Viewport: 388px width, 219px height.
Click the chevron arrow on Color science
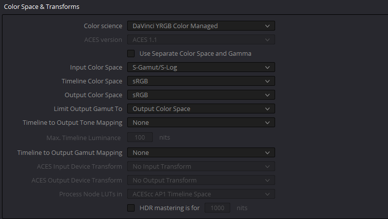click(267, 26)
